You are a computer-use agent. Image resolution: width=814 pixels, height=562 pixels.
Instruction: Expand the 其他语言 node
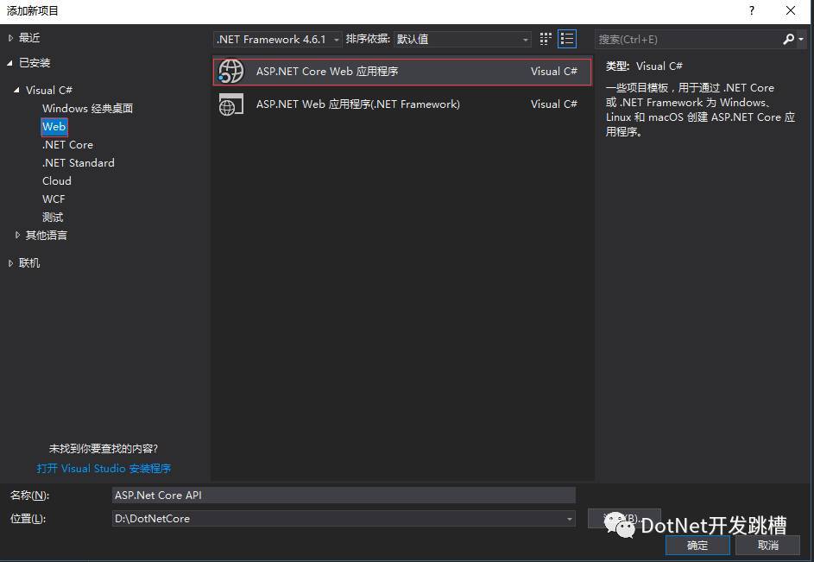pyautogui.click(x=17, y=236)
